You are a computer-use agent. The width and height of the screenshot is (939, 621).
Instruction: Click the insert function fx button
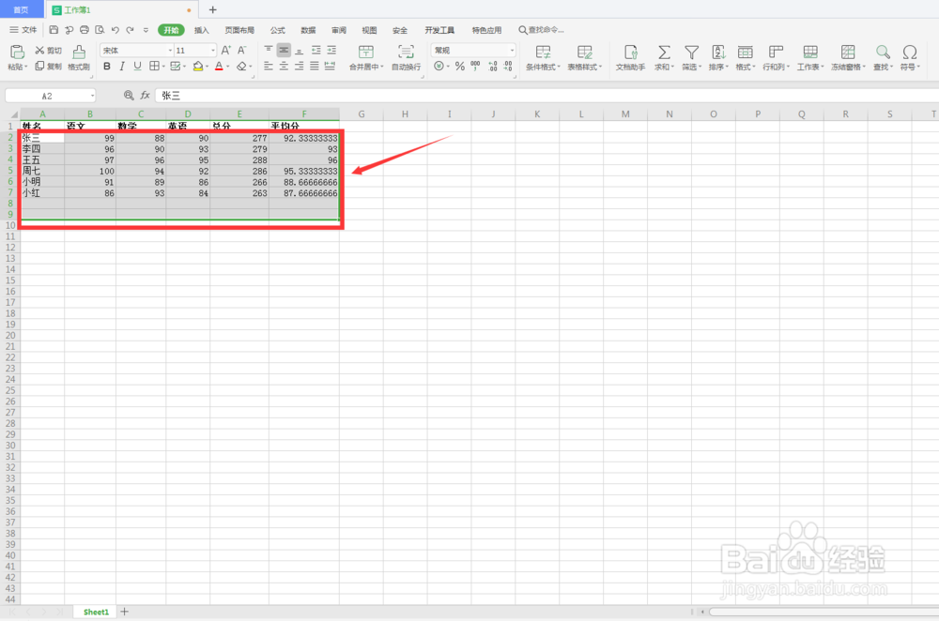[145, 95]
